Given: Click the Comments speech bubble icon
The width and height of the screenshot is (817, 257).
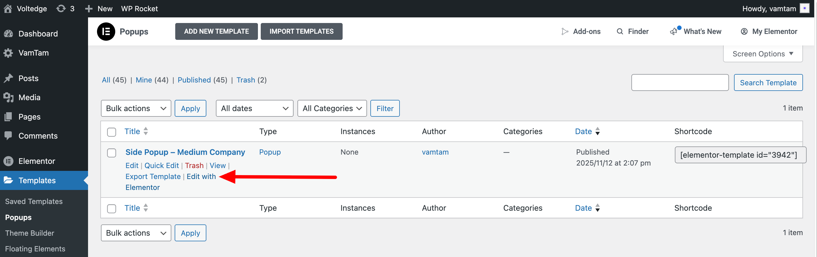Looking at the screenshot, I should (9, 136).
